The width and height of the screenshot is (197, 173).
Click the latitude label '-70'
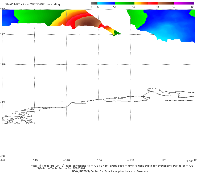click(x=2, y=64)
